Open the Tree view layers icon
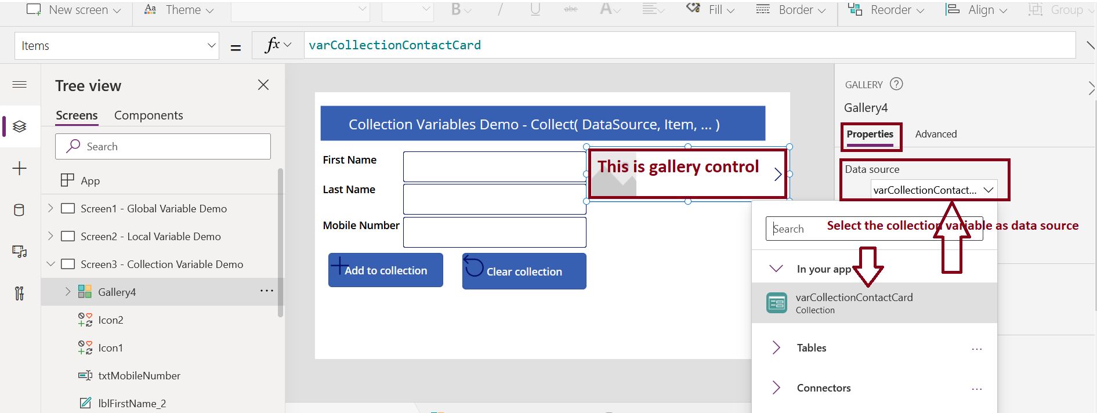 coord(20,126)
